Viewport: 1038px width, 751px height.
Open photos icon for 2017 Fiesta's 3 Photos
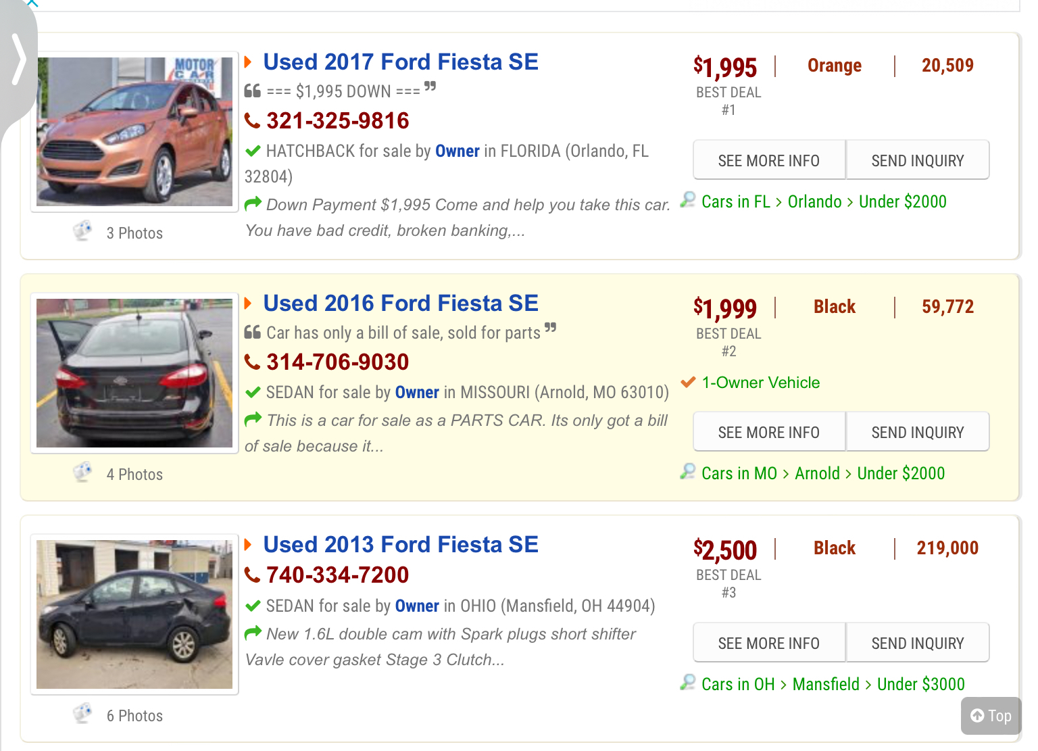(82, 231)
